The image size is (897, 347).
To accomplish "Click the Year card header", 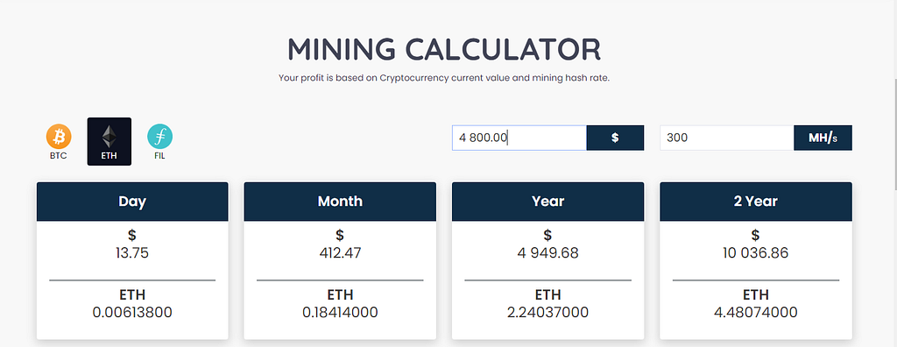I will coord(548,202).
